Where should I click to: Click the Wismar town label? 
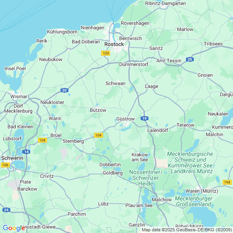(x=19, y=96)
